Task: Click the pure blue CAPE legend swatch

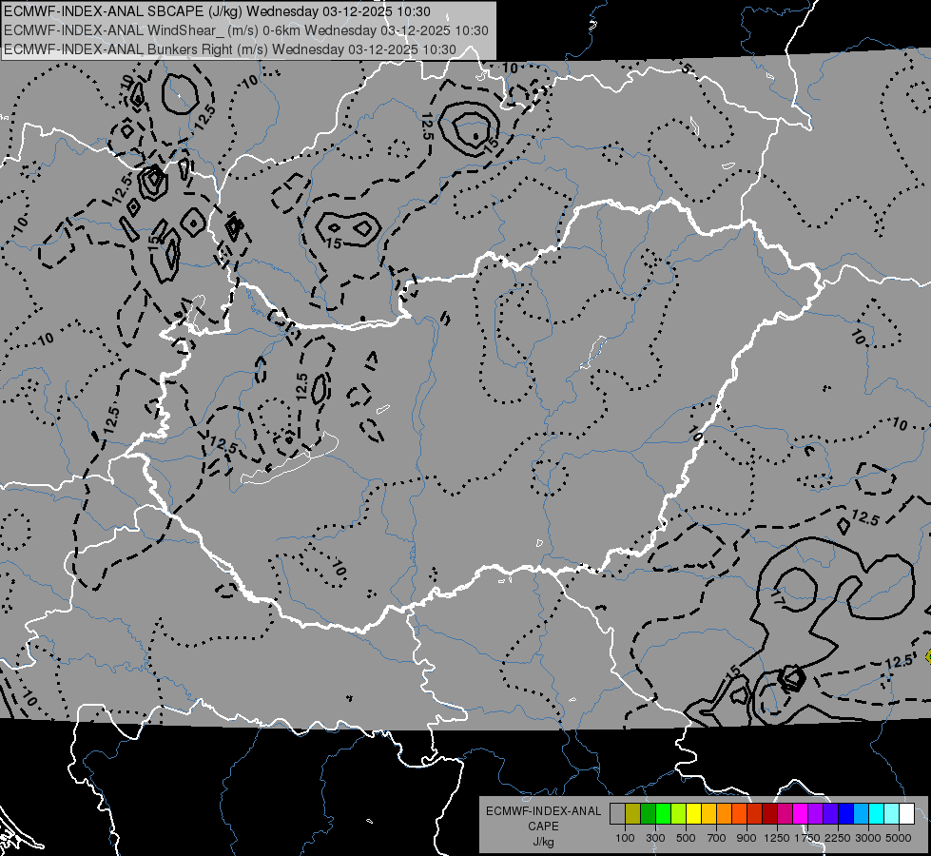Action: click(x=846, y=814)
